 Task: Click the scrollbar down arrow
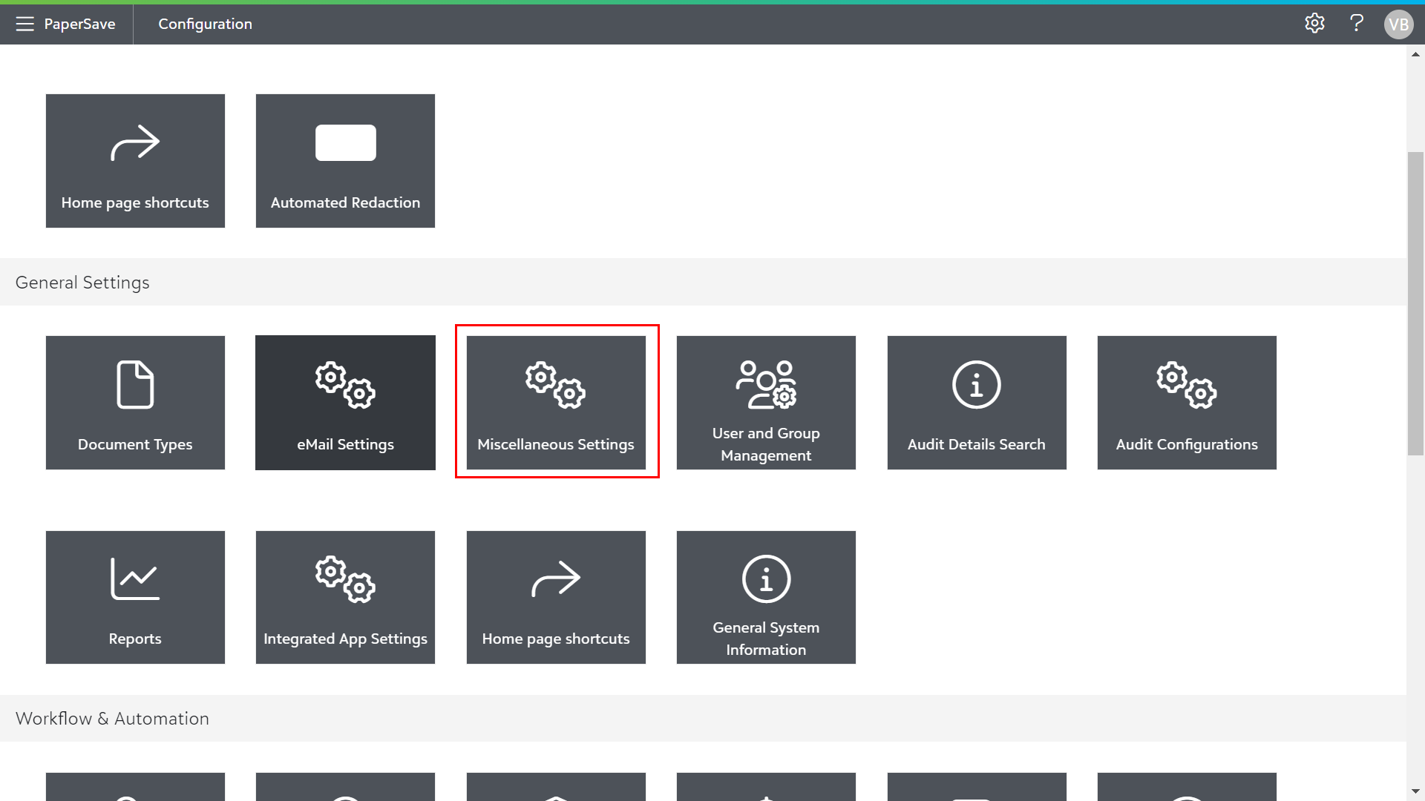click(1415, 791)
